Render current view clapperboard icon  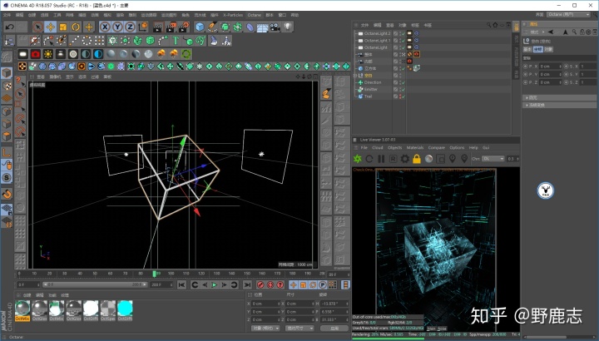pos(158,27)
